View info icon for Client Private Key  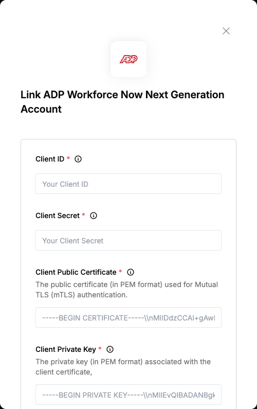pyautogui.click(x=110, y=349)
